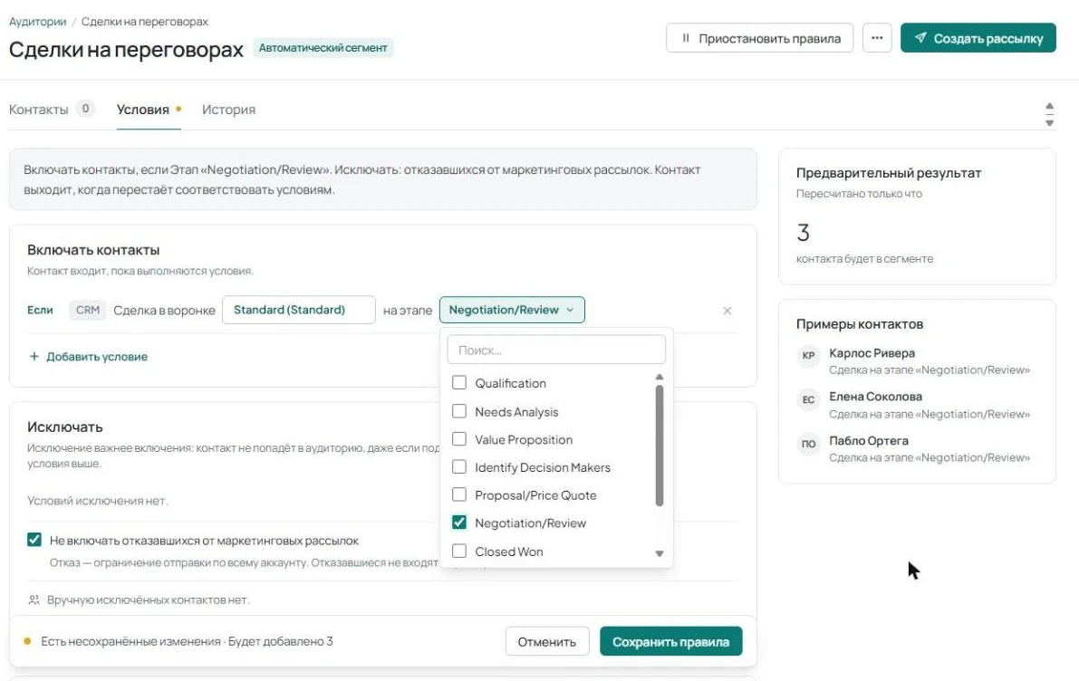Click Добавить условие link
Viewport: 1079px width, 681px height.
89,356
